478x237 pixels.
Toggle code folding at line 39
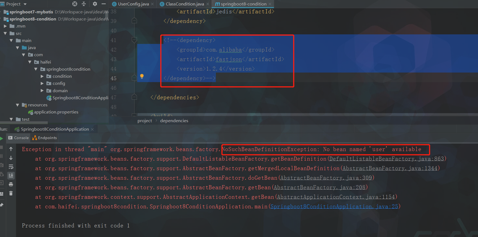click(134, 21)
